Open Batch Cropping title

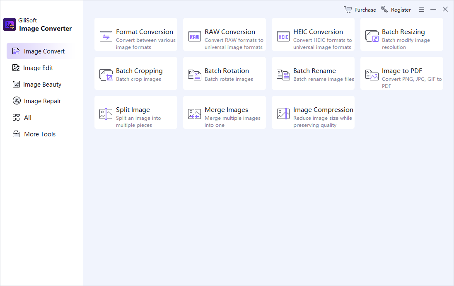139,71
